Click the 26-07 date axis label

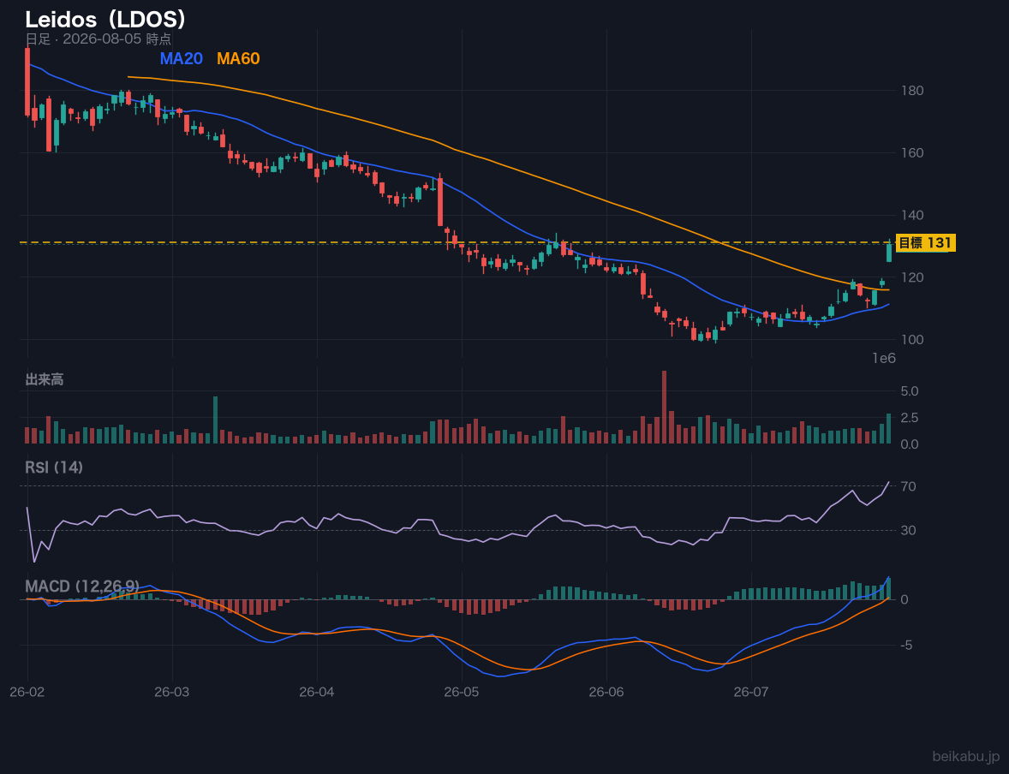(751, 693)
